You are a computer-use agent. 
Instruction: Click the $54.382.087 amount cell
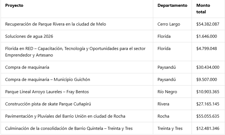tap(207, 24)
